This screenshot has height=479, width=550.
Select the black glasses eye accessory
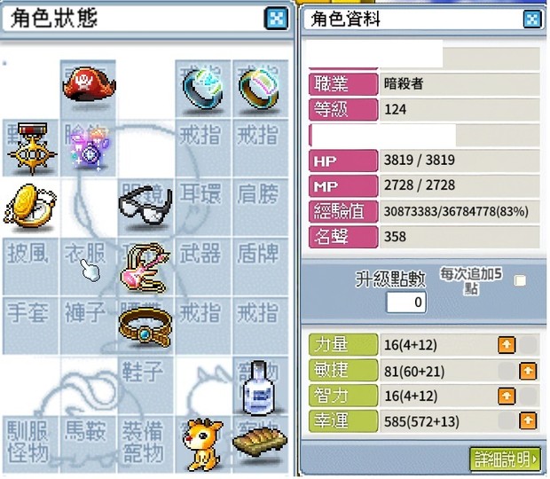(x=145, y=205)
